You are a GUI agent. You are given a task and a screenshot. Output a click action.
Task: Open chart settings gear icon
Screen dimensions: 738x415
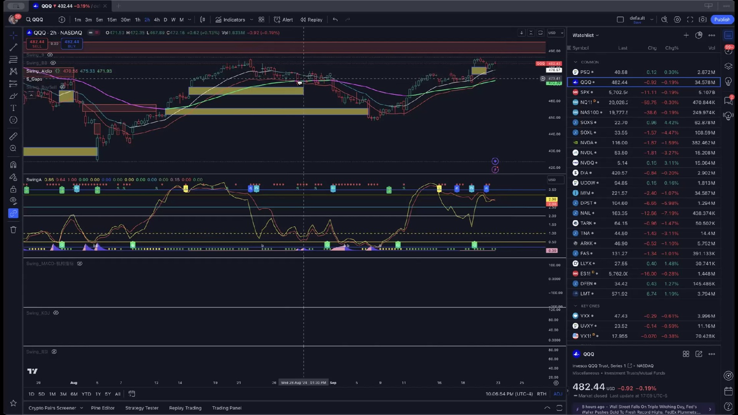point(677,20)
